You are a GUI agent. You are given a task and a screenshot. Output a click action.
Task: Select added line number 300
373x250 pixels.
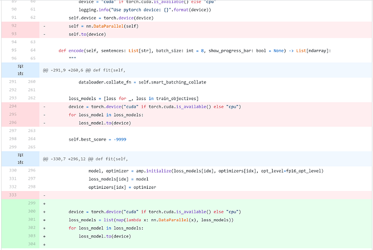(x=31, y=211)
